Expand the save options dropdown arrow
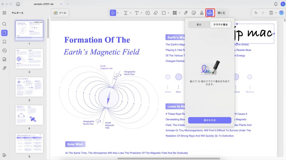 [x=276, y=13]
